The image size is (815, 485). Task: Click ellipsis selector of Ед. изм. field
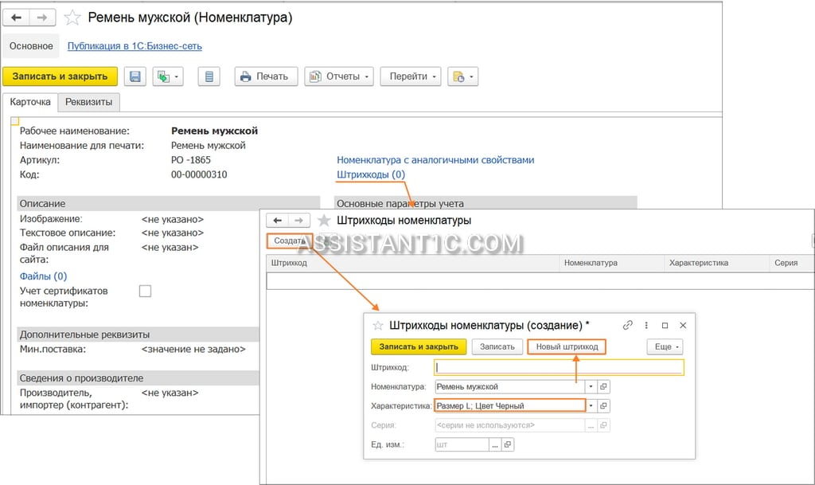(x=495, y=444)
